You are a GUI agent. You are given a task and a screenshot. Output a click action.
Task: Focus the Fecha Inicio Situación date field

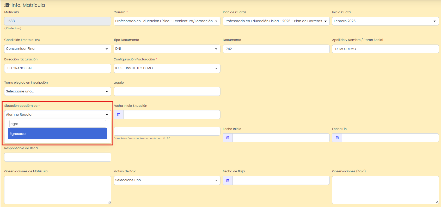172,115
